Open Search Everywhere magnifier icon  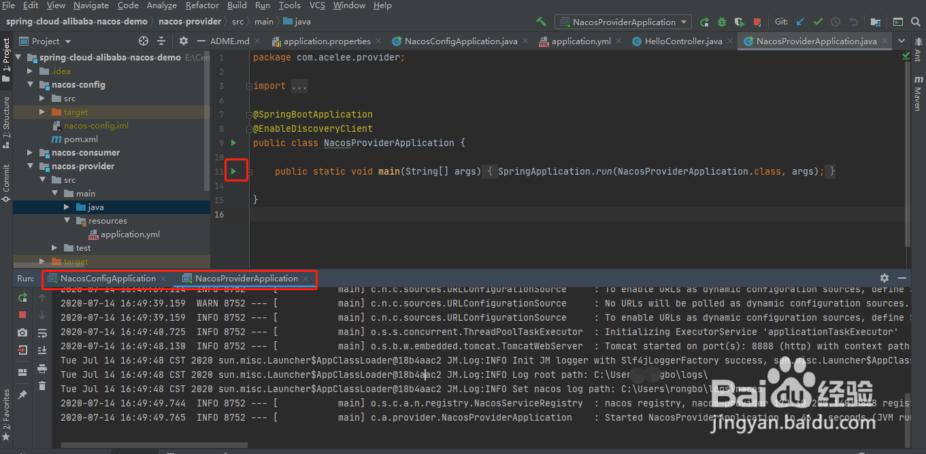tap(916, 22)
